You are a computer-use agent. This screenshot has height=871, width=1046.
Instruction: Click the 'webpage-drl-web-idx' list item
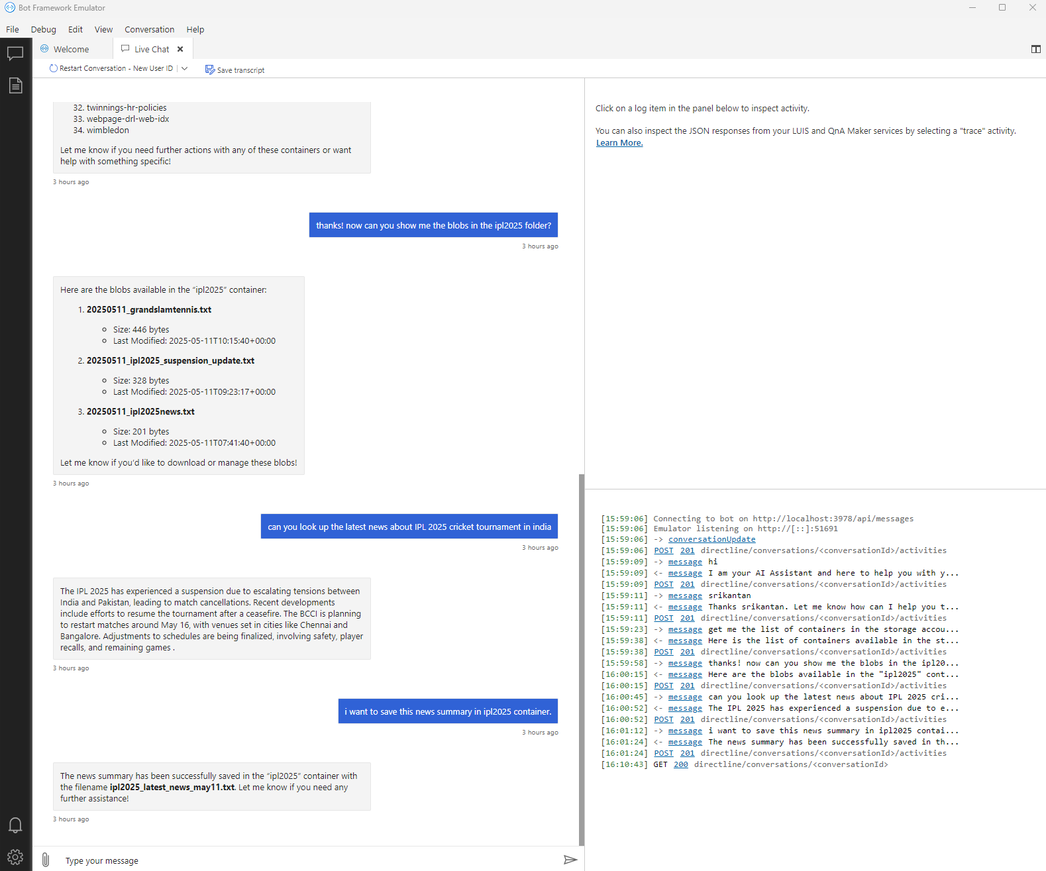[128, 119]
